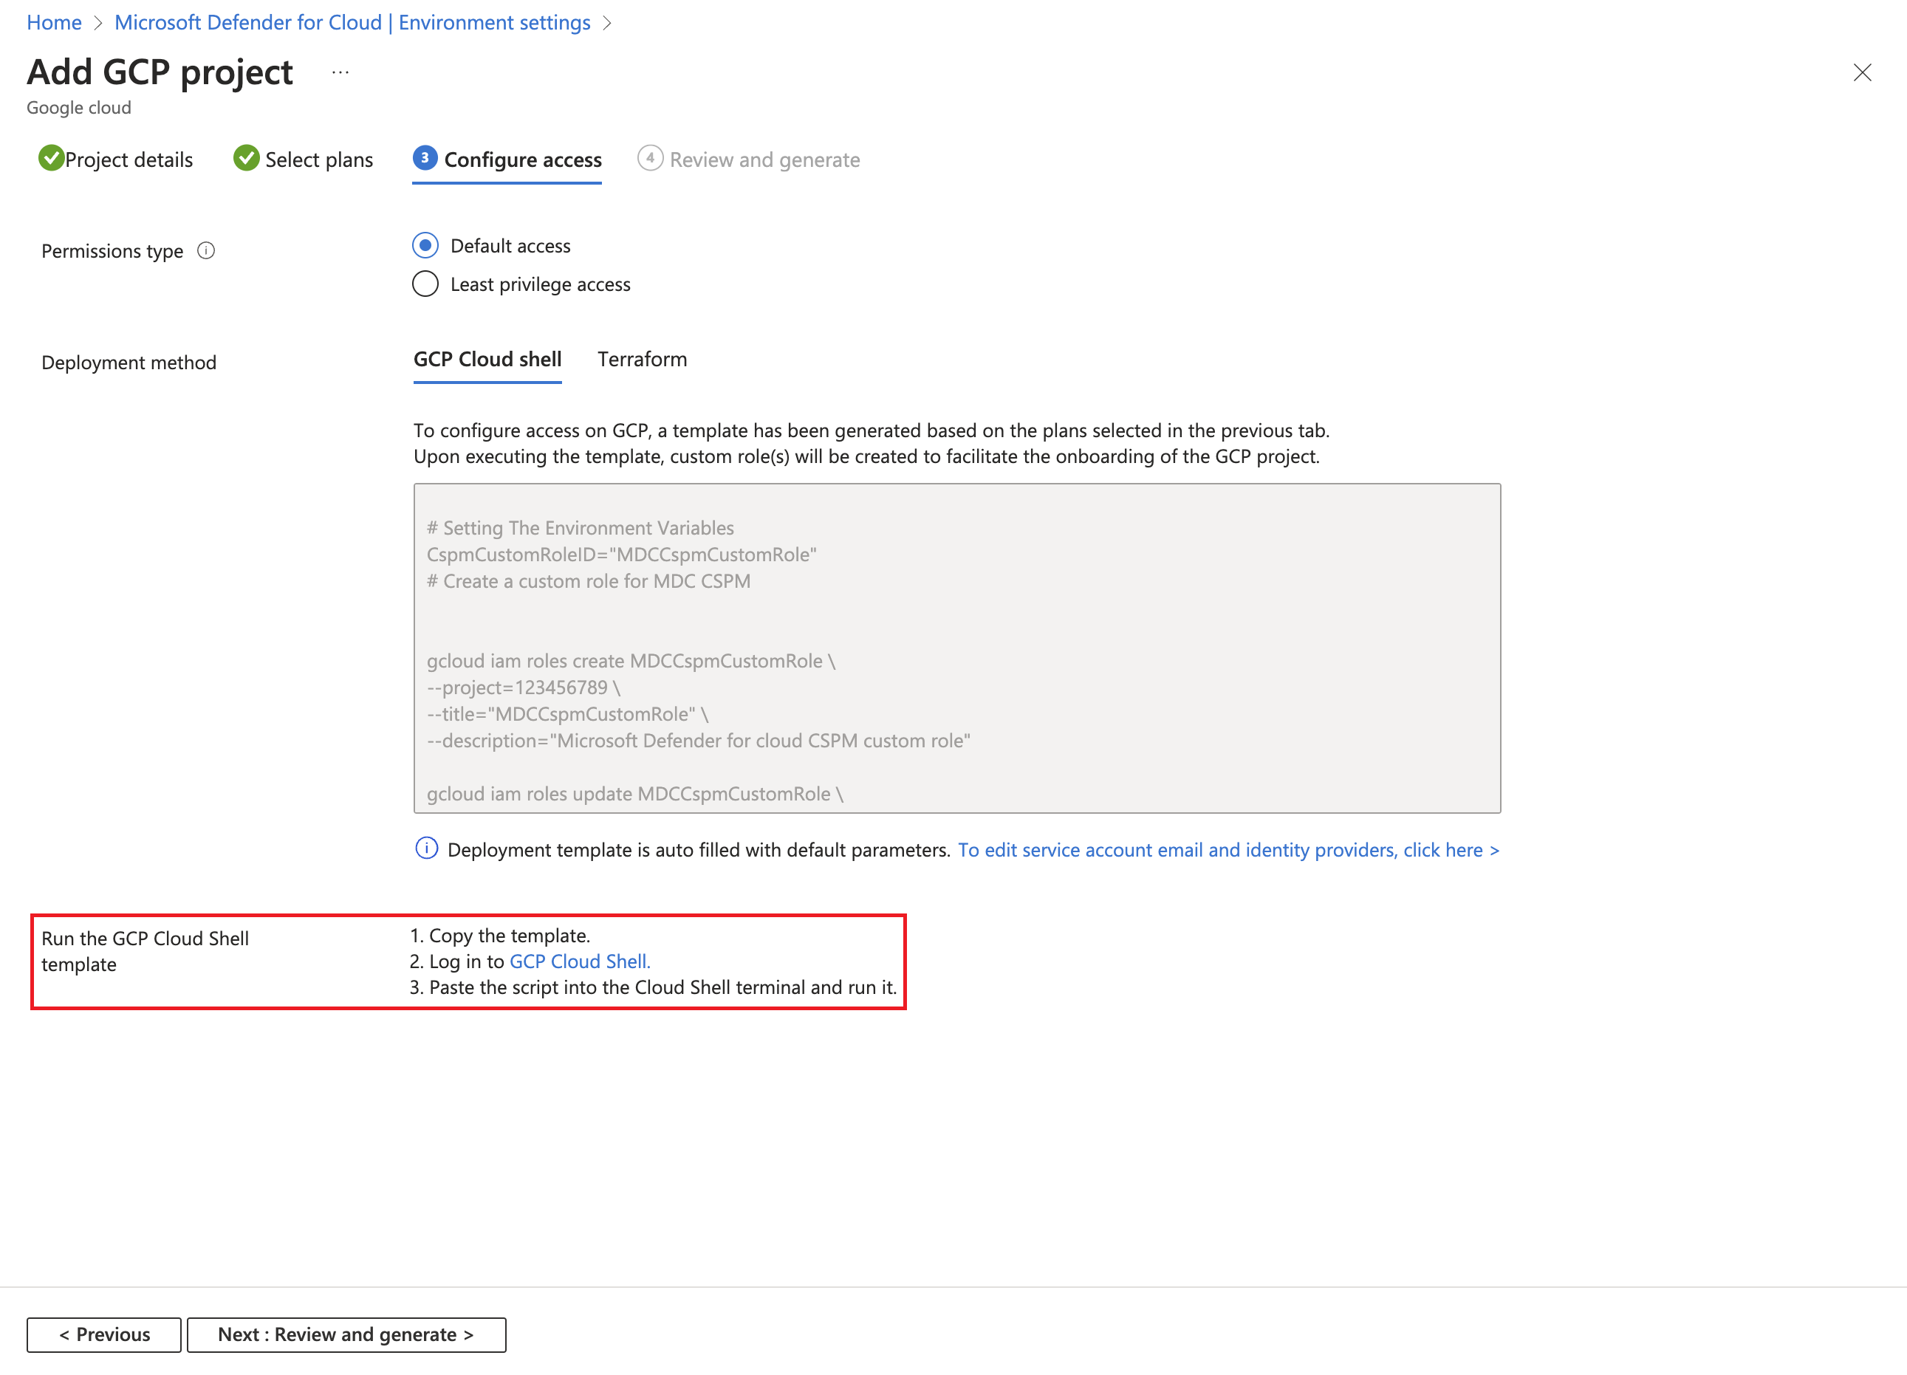Go to Home in the breadcrumb
The image size is (1907, 1375).
coord(54,23)
